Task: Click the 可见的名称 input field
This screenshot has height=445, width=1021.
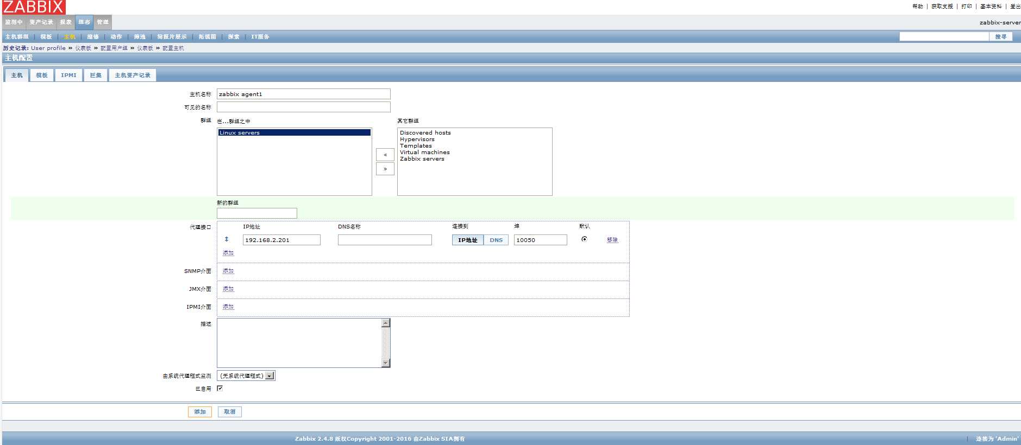Action: point(304,107)
